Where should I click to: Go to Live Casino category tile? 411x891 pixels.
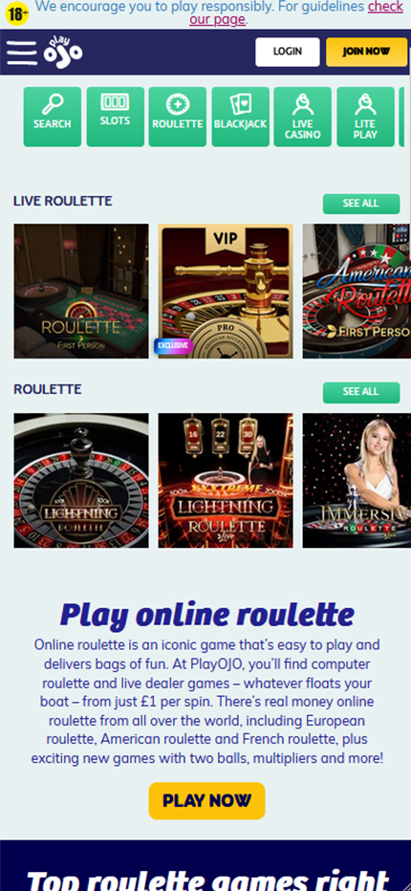tap(303, 117)
